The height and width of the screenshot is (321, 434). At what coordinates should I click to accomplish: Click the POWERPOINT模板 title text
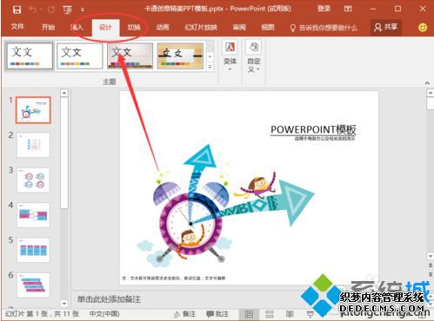pyautogui.click(x=313, y=129)
